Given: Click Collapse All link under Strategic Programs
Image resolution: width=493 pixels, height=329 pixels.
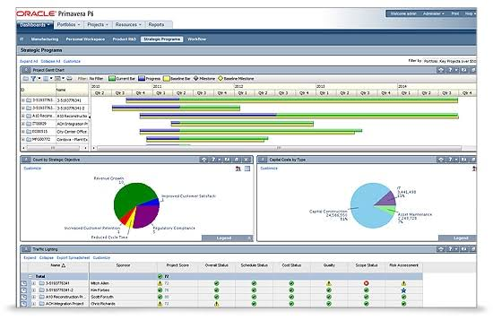Looking at the screenshot, I should tap(50, 61).
